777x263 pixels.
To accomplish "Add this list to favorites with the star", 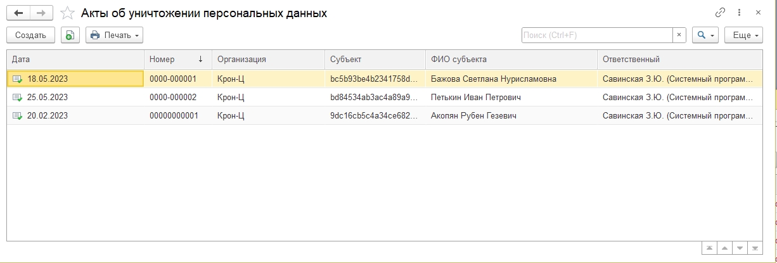I will tap(67, 13).
